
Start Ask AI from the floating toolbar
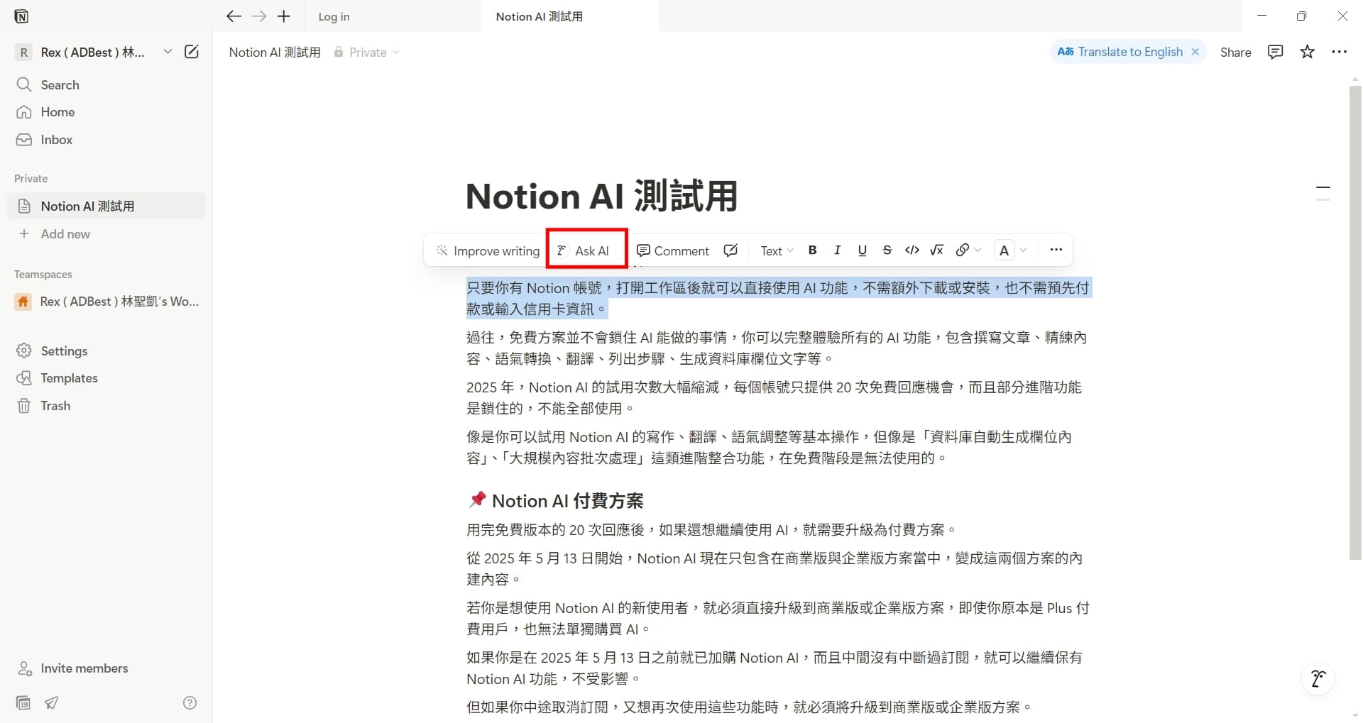click(586, 250)
